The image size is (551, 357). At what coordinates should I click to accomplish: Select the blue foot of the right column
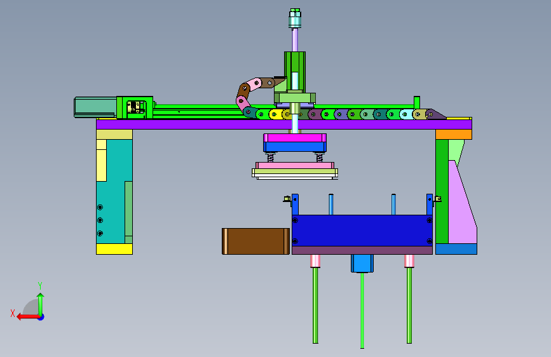coord(456,249)
